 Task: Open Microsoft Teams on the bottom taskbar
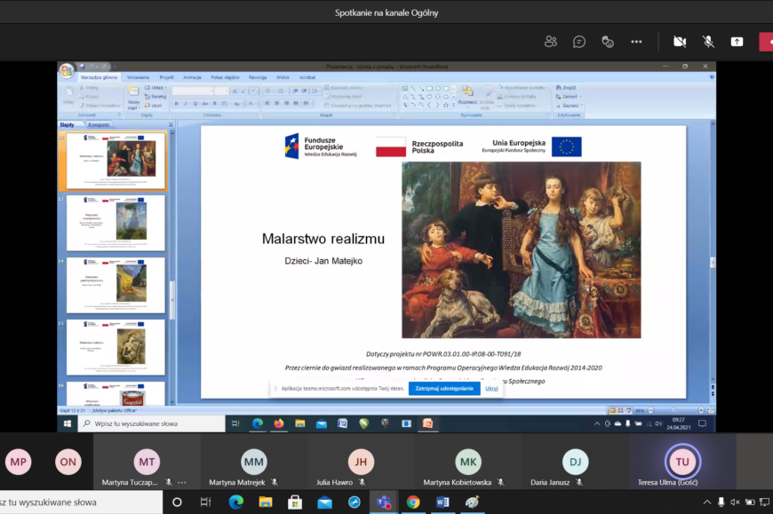[x=384, y=502]
